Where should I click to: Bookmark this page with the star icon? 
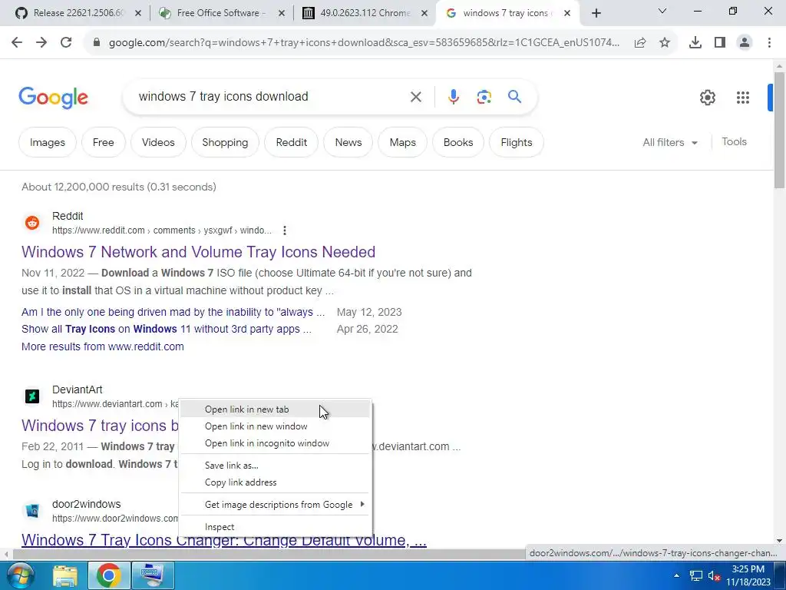click(x=665, y=43)
